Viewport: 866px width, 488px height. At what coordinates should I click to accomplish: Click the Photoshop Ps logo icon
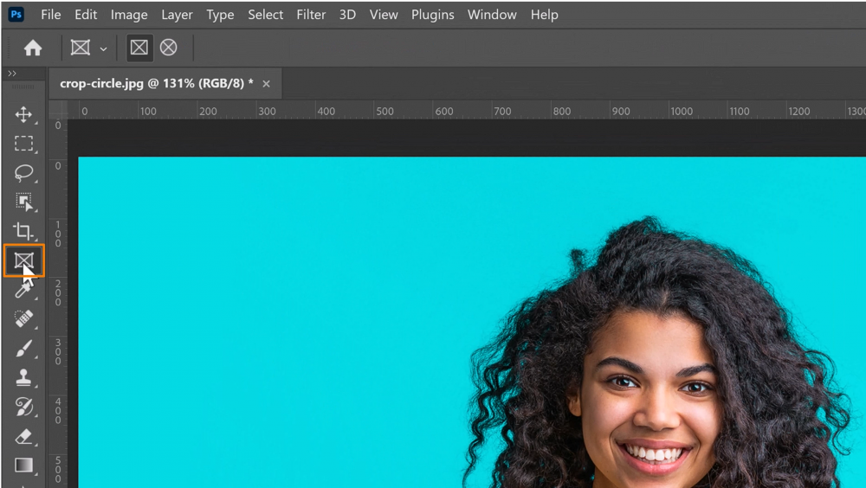tap(16, 15)
